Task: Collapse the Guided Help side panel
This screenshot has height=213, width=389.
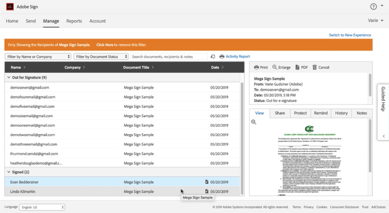Action: (x=383, y=136)
